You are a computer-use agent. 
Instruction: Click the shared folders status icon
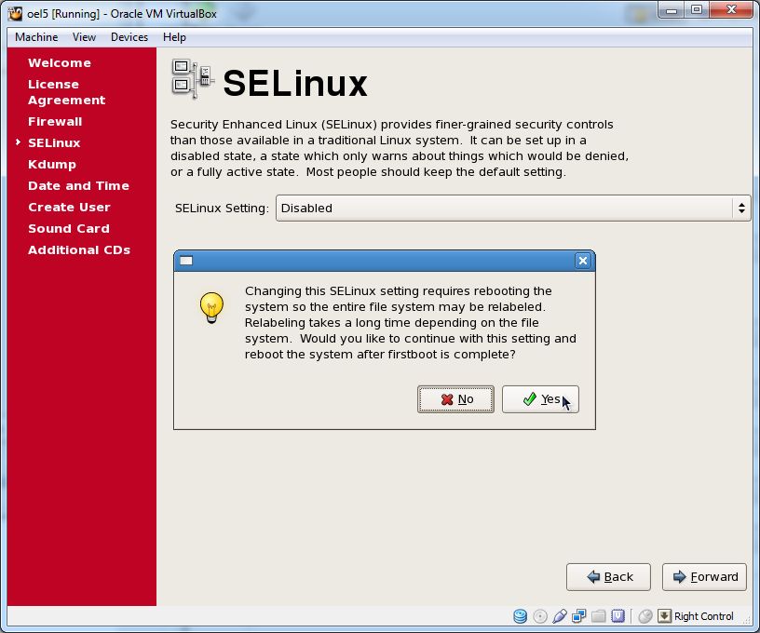(599, 616)
